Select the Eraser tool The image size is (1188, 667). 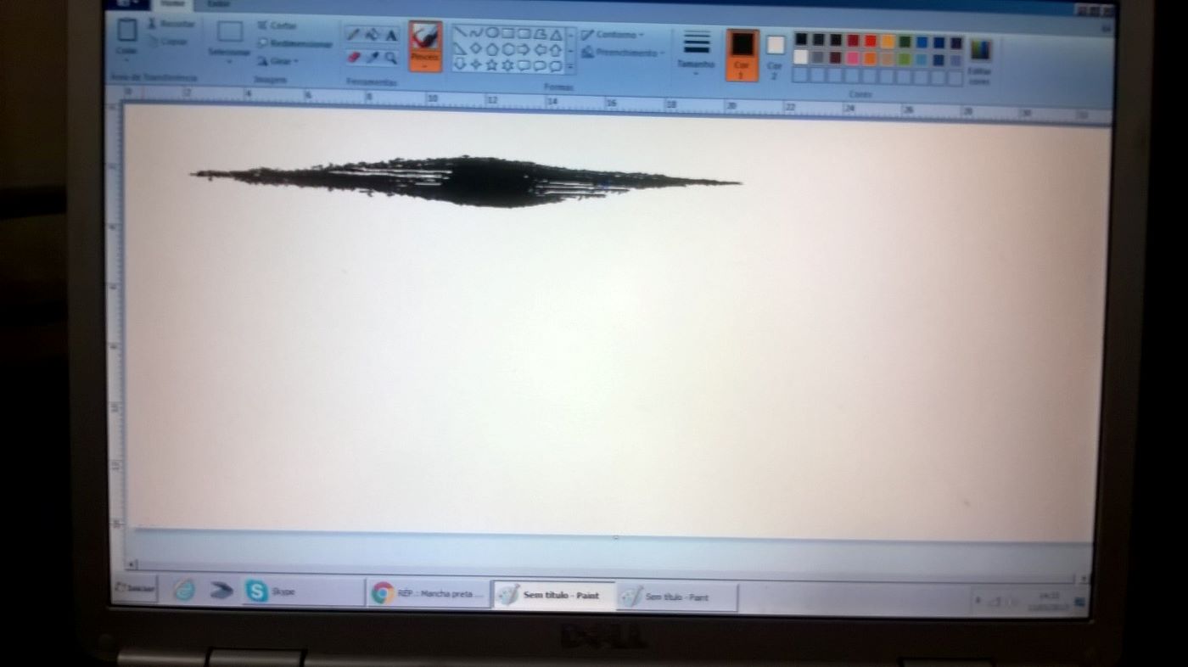354,57
